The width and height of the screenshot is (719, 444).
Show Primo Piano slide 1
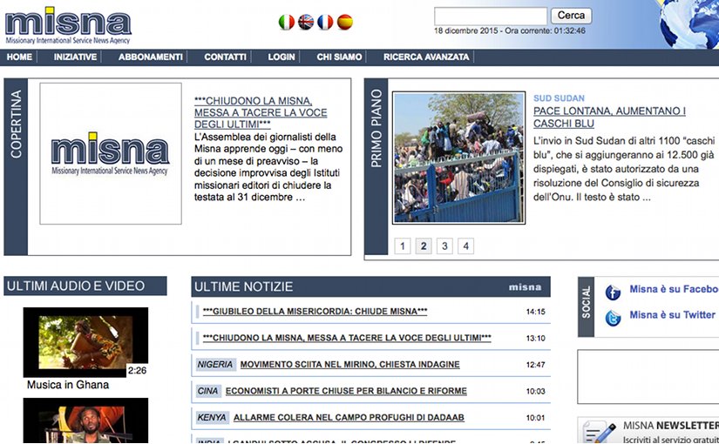point(403,246)
